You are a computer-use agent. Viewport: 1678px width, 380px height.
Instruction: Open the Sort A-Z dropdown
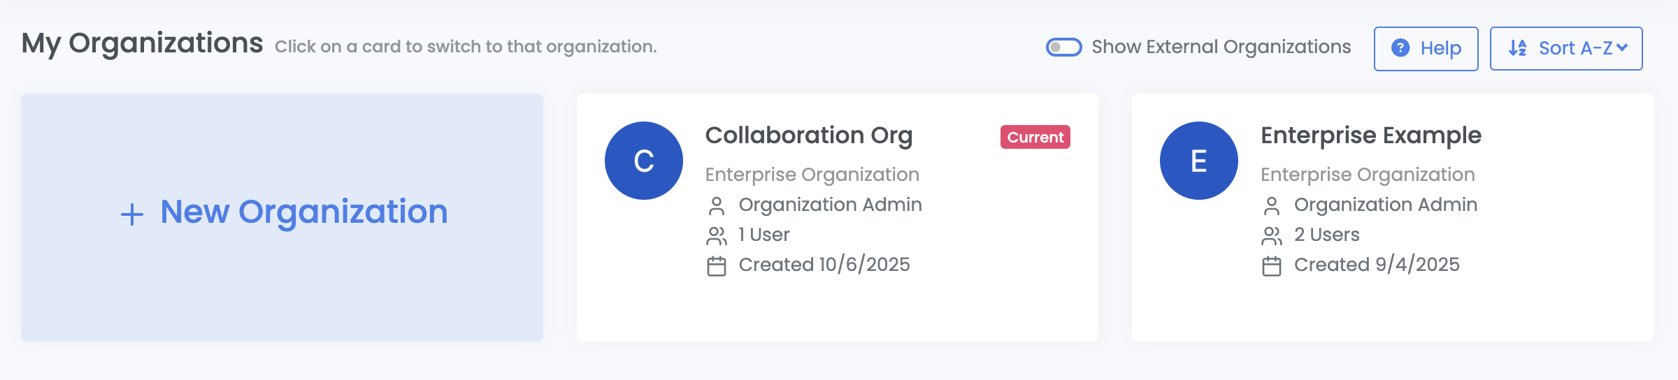1566,48
